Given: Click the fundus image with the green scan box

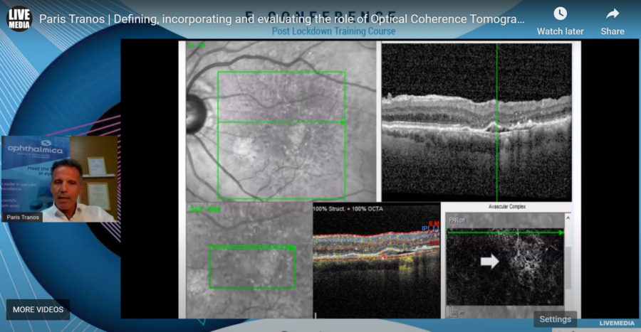Looking at the screenshot, I should coord(281,121).
